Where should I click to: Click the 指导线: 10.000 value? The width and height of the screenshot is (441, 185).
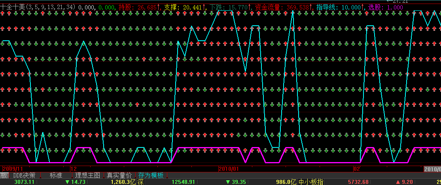(340, 7)
